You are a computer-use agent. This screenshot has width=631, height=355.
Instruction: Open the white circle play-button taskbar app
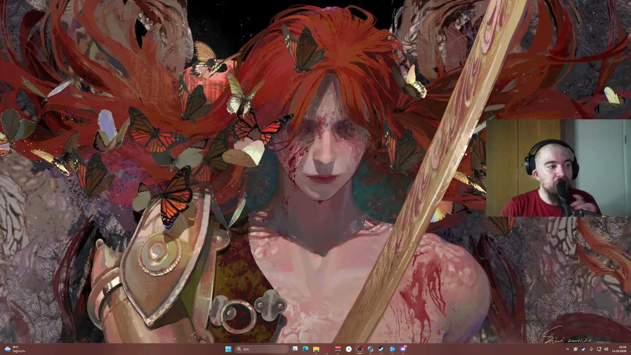click(349, 349)
